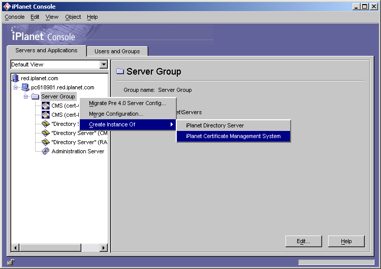Open the Help menu in menu bar

pyautogui.click(x=92, y=17)
